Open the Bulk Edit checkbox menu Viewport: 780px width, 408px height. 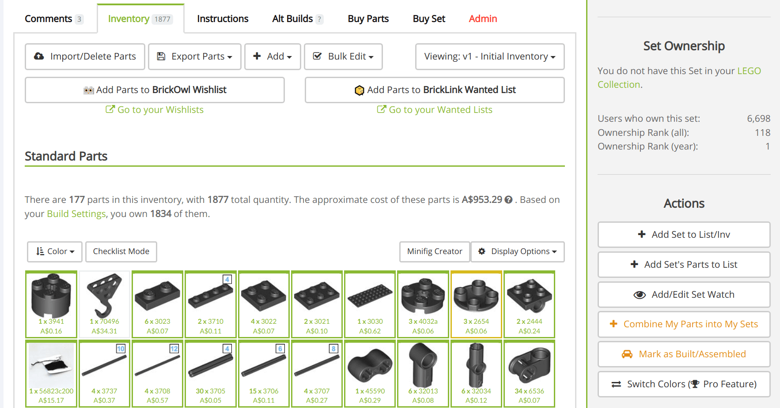click(343, 56)
